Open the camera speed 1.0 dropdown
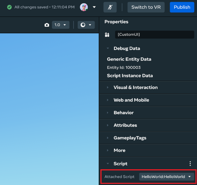The width and height of the screenshot is (197, 185). tap(61, 25)
